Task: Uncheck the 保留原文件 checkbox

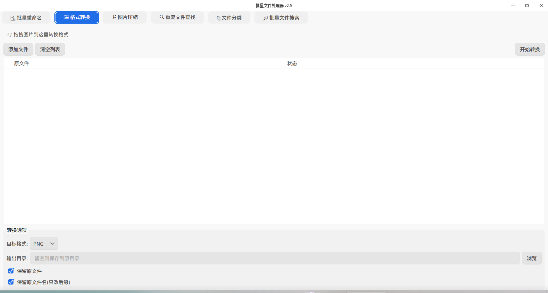Action: click(11, 271)
